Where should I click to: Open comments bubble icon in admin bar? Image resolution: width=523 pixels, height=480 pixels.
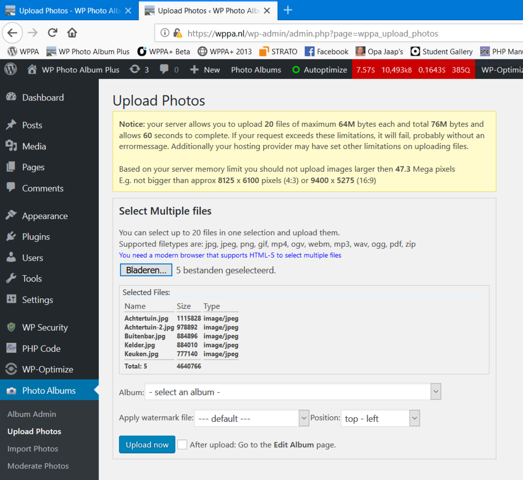point(164,69)
